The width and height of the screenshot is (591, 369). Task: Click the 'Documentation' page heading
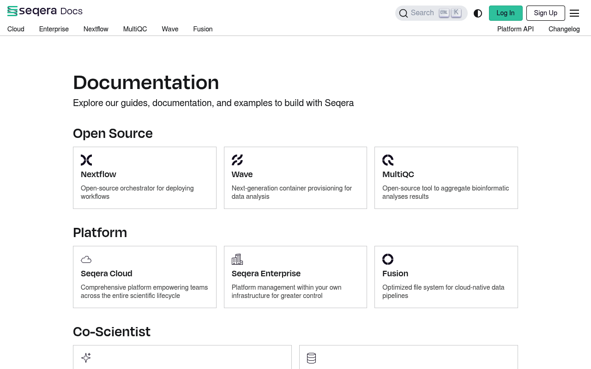(146, 83)
